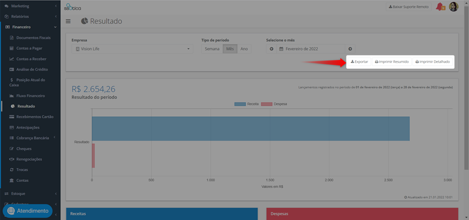Image resolution: width=469 pixels, height=220 pixels.
Task: Open the Atendimento chat widget
Action: (28, 210)
